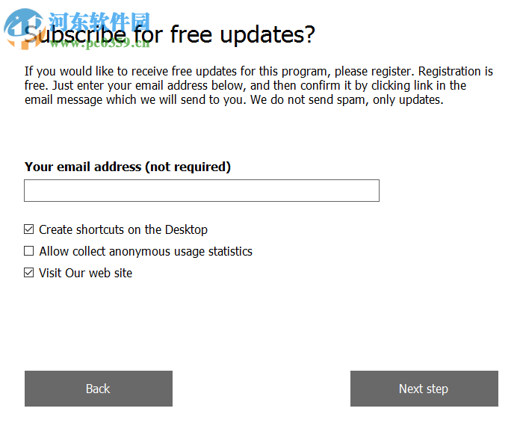Screen dimensions: 523x426
Task: Uncheck the Create shortcuts on the Desktop checkbox
Action: pos(29,229)
